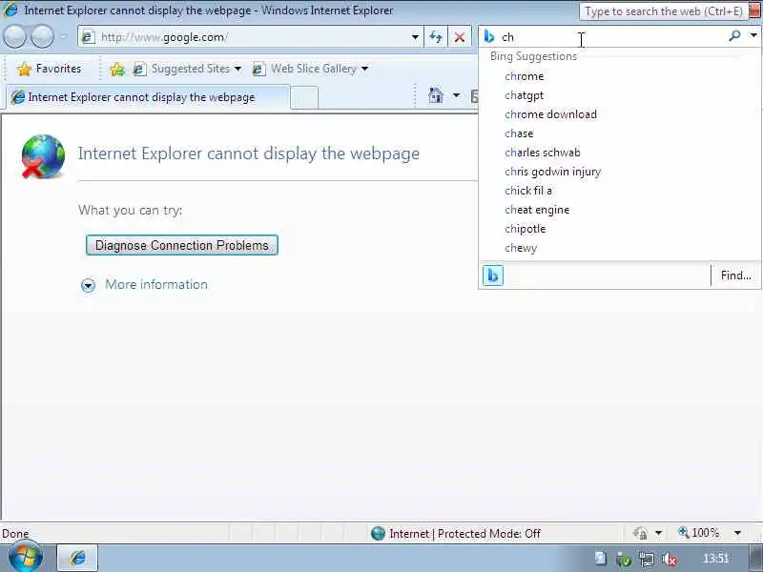Choose the 'charles schwab' suggestion
The image size is (763, 572).
(619, 153)
